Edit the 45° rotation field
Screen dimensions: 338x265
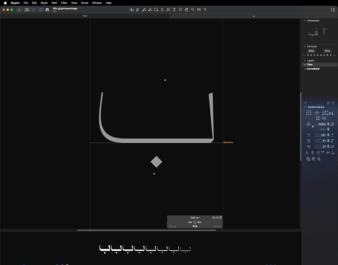point(321,135)
